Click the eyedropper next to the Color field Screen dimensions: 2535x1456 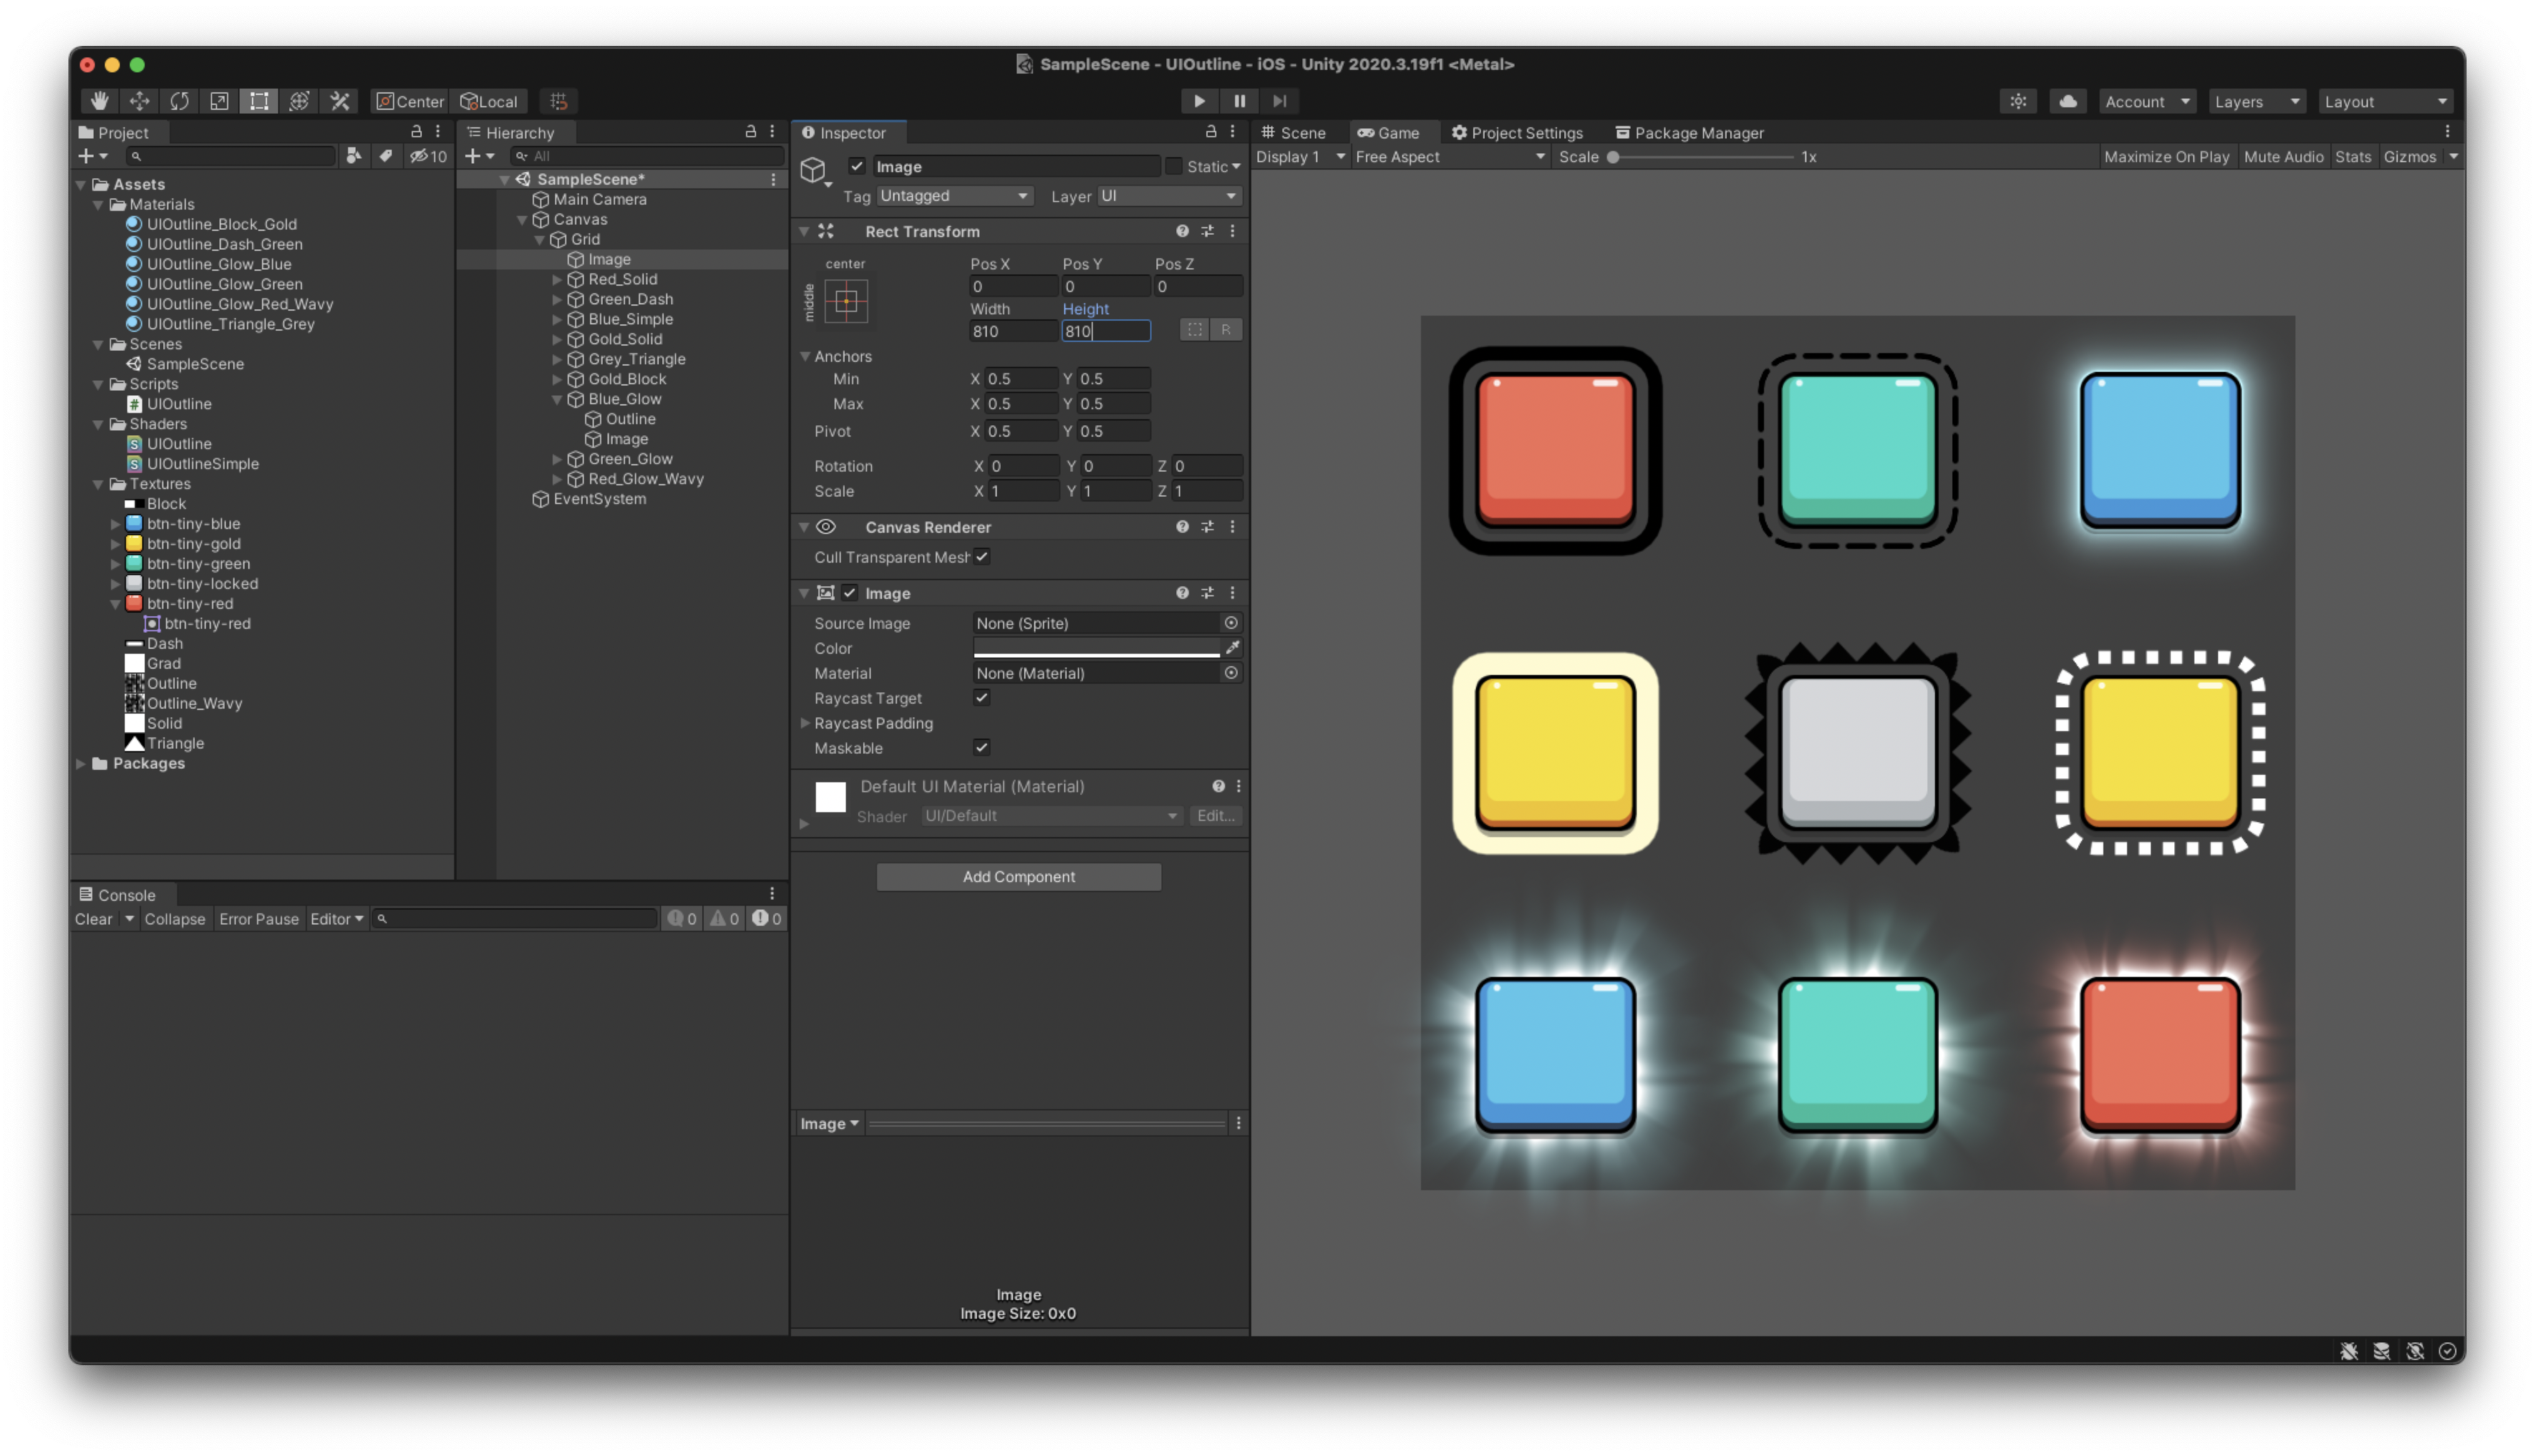point(1233,648)
